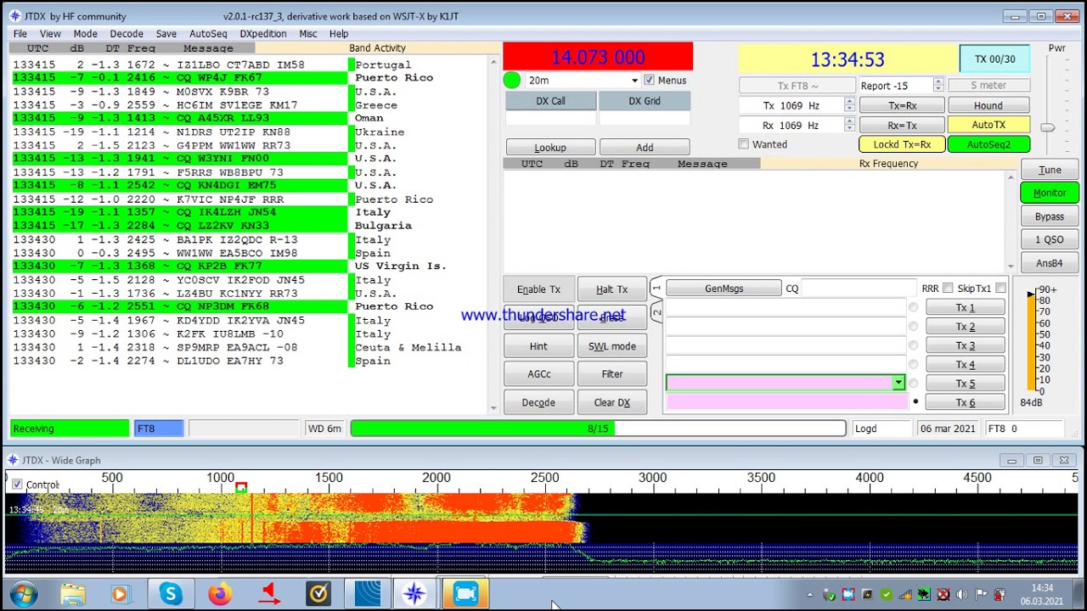Image resolution: width=1087 pixels, height=611 pixels.
Task: Open the DXpedition menu
Action: click(263, 34)
